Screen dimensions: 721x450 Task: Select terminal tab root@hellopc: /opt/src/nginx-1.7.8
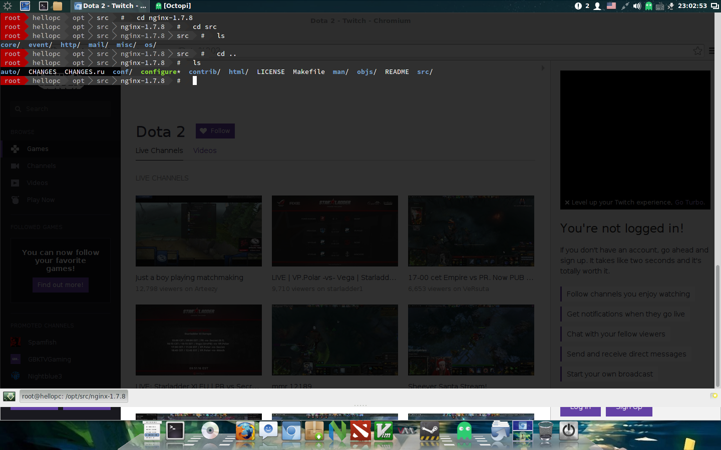tap(74, 396)
